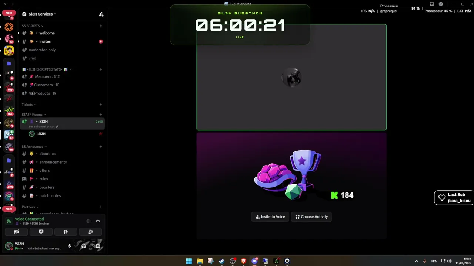The width and height of the screenshot is (474, 266).
Task: Collapse the STAFF Rooms category
Action: coord(34,115)
